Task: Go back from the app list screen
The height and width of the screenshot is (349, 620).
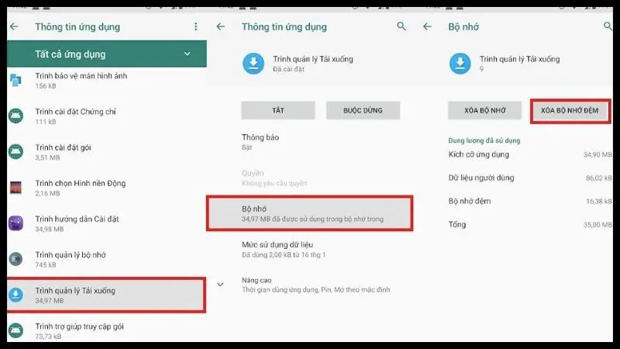Action: point(14,26)
